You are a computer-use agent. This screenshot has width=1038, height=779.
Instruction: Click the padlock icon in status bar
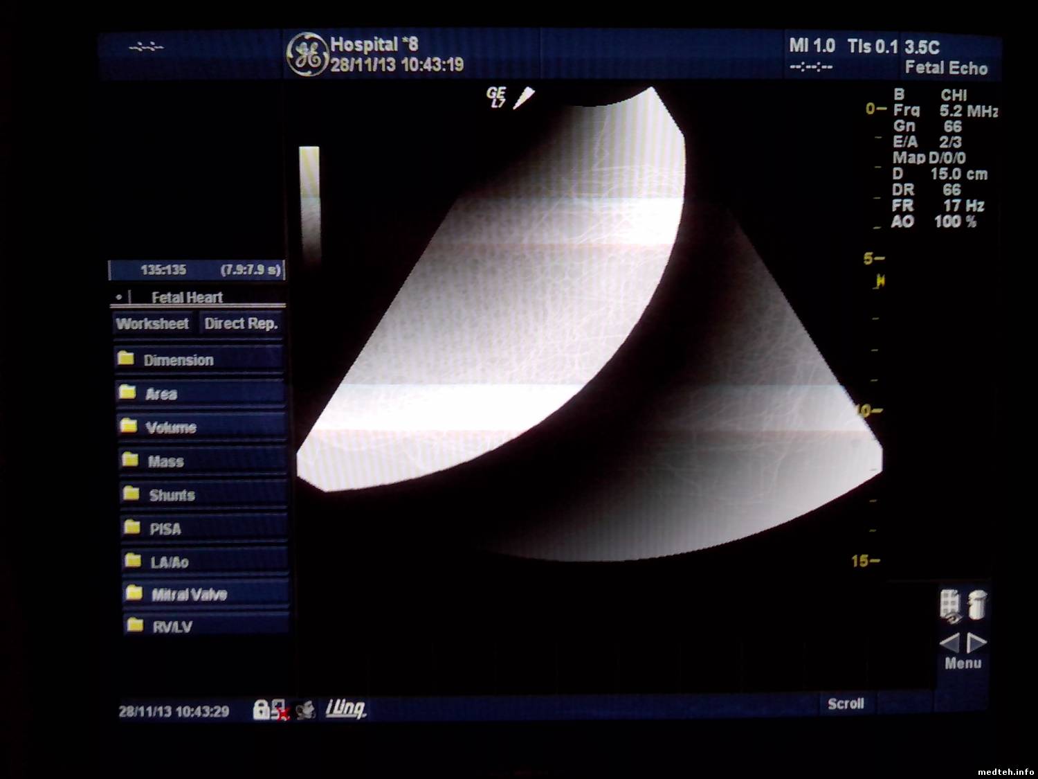(x=261, y=709)
